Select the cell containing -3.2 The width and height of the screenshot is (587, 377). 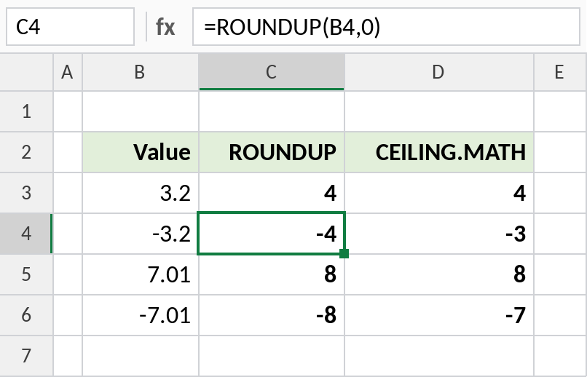141,234
